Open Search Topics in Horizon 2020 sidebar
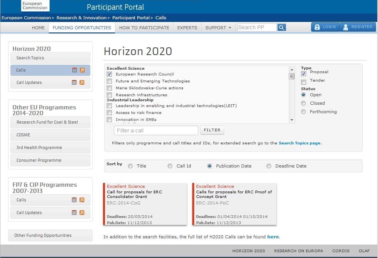This screenshot has width=378, height=258. click(x=50, y=58)
